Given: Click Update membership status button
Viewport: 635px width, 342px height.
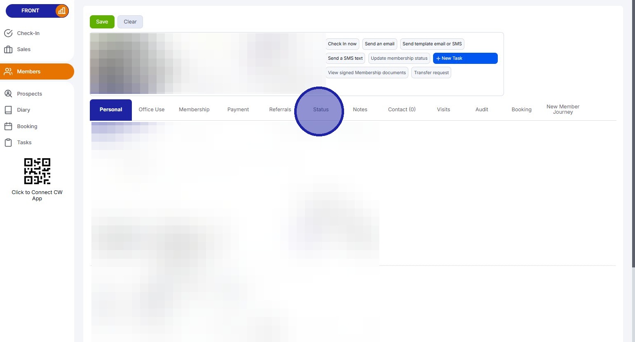Looking at the screenshot, I should pyautogui.click(x=399, y=59).
